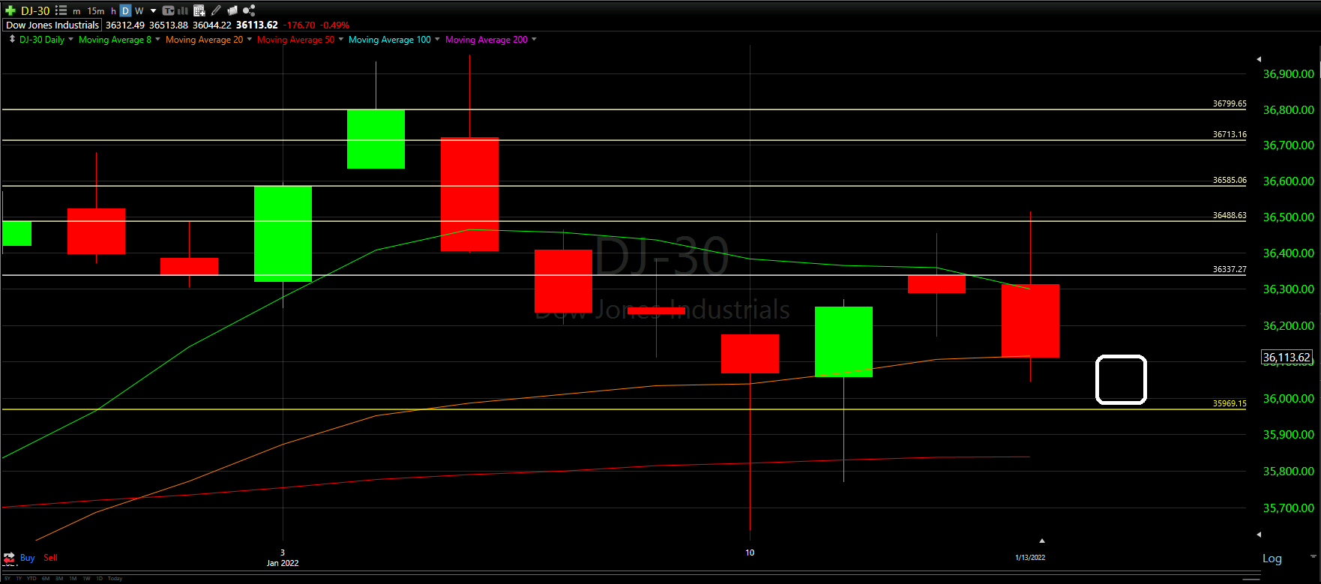
Task: Click the Jan 2022 axis label
Action: point(283,563)
